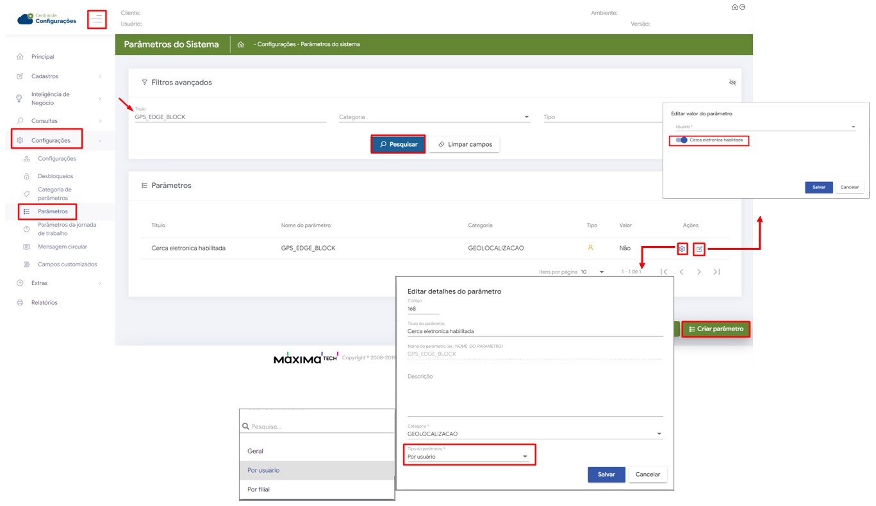Click the logout icon at top right
876x506 pixels.
pos(742,7)
